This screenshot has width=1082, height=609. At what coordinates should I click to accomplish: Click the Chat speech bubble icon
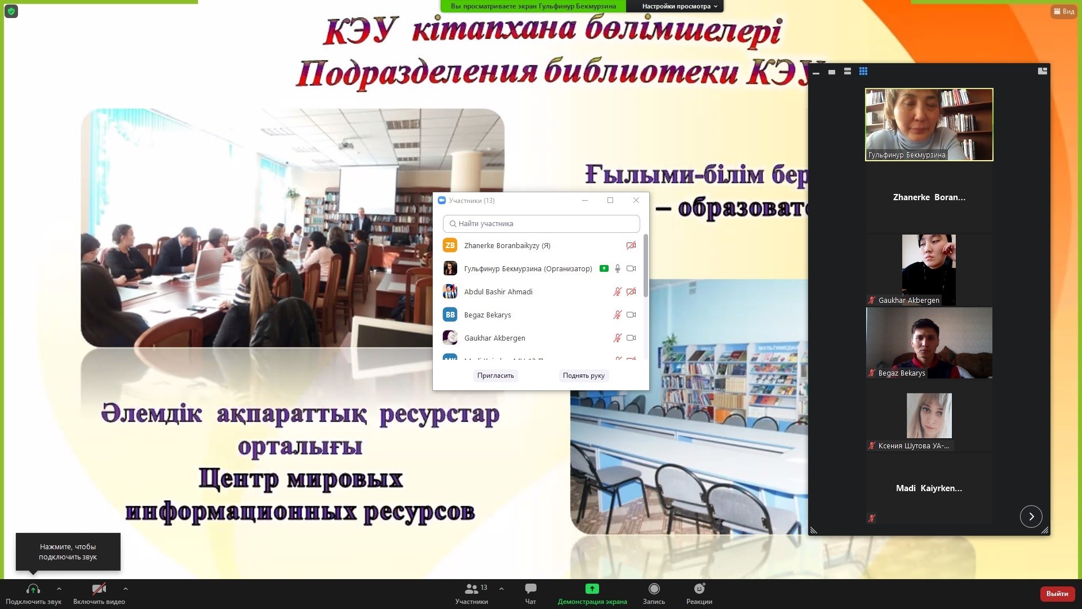click(530, 589)
